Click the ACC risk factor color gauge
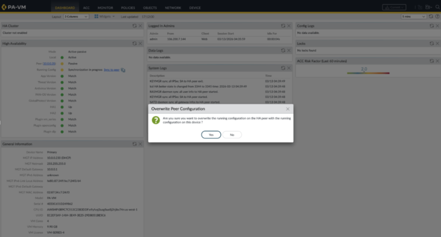 click(x=368, y=73)
